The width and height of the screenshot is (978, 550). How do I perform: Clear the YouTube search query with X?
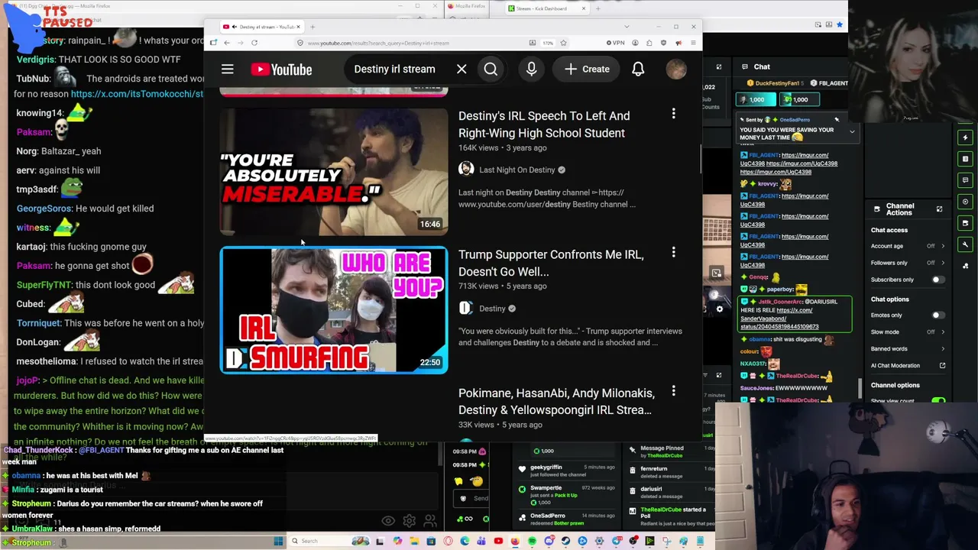coord(461,70)
